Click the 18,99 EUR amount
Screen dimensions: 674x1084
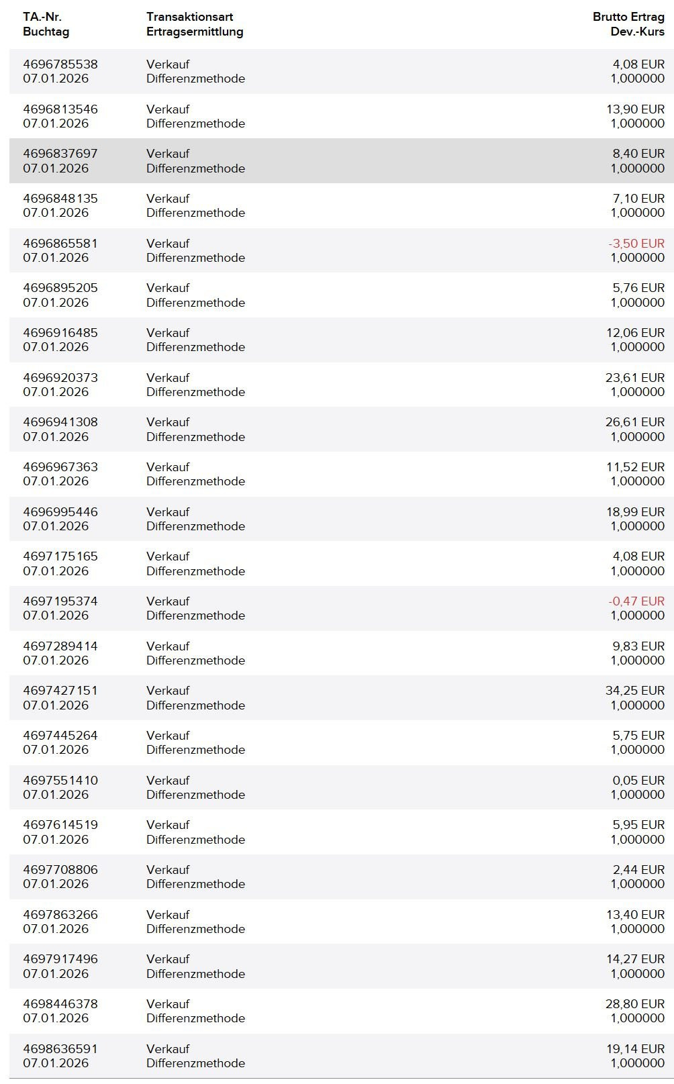coord(635,512)
